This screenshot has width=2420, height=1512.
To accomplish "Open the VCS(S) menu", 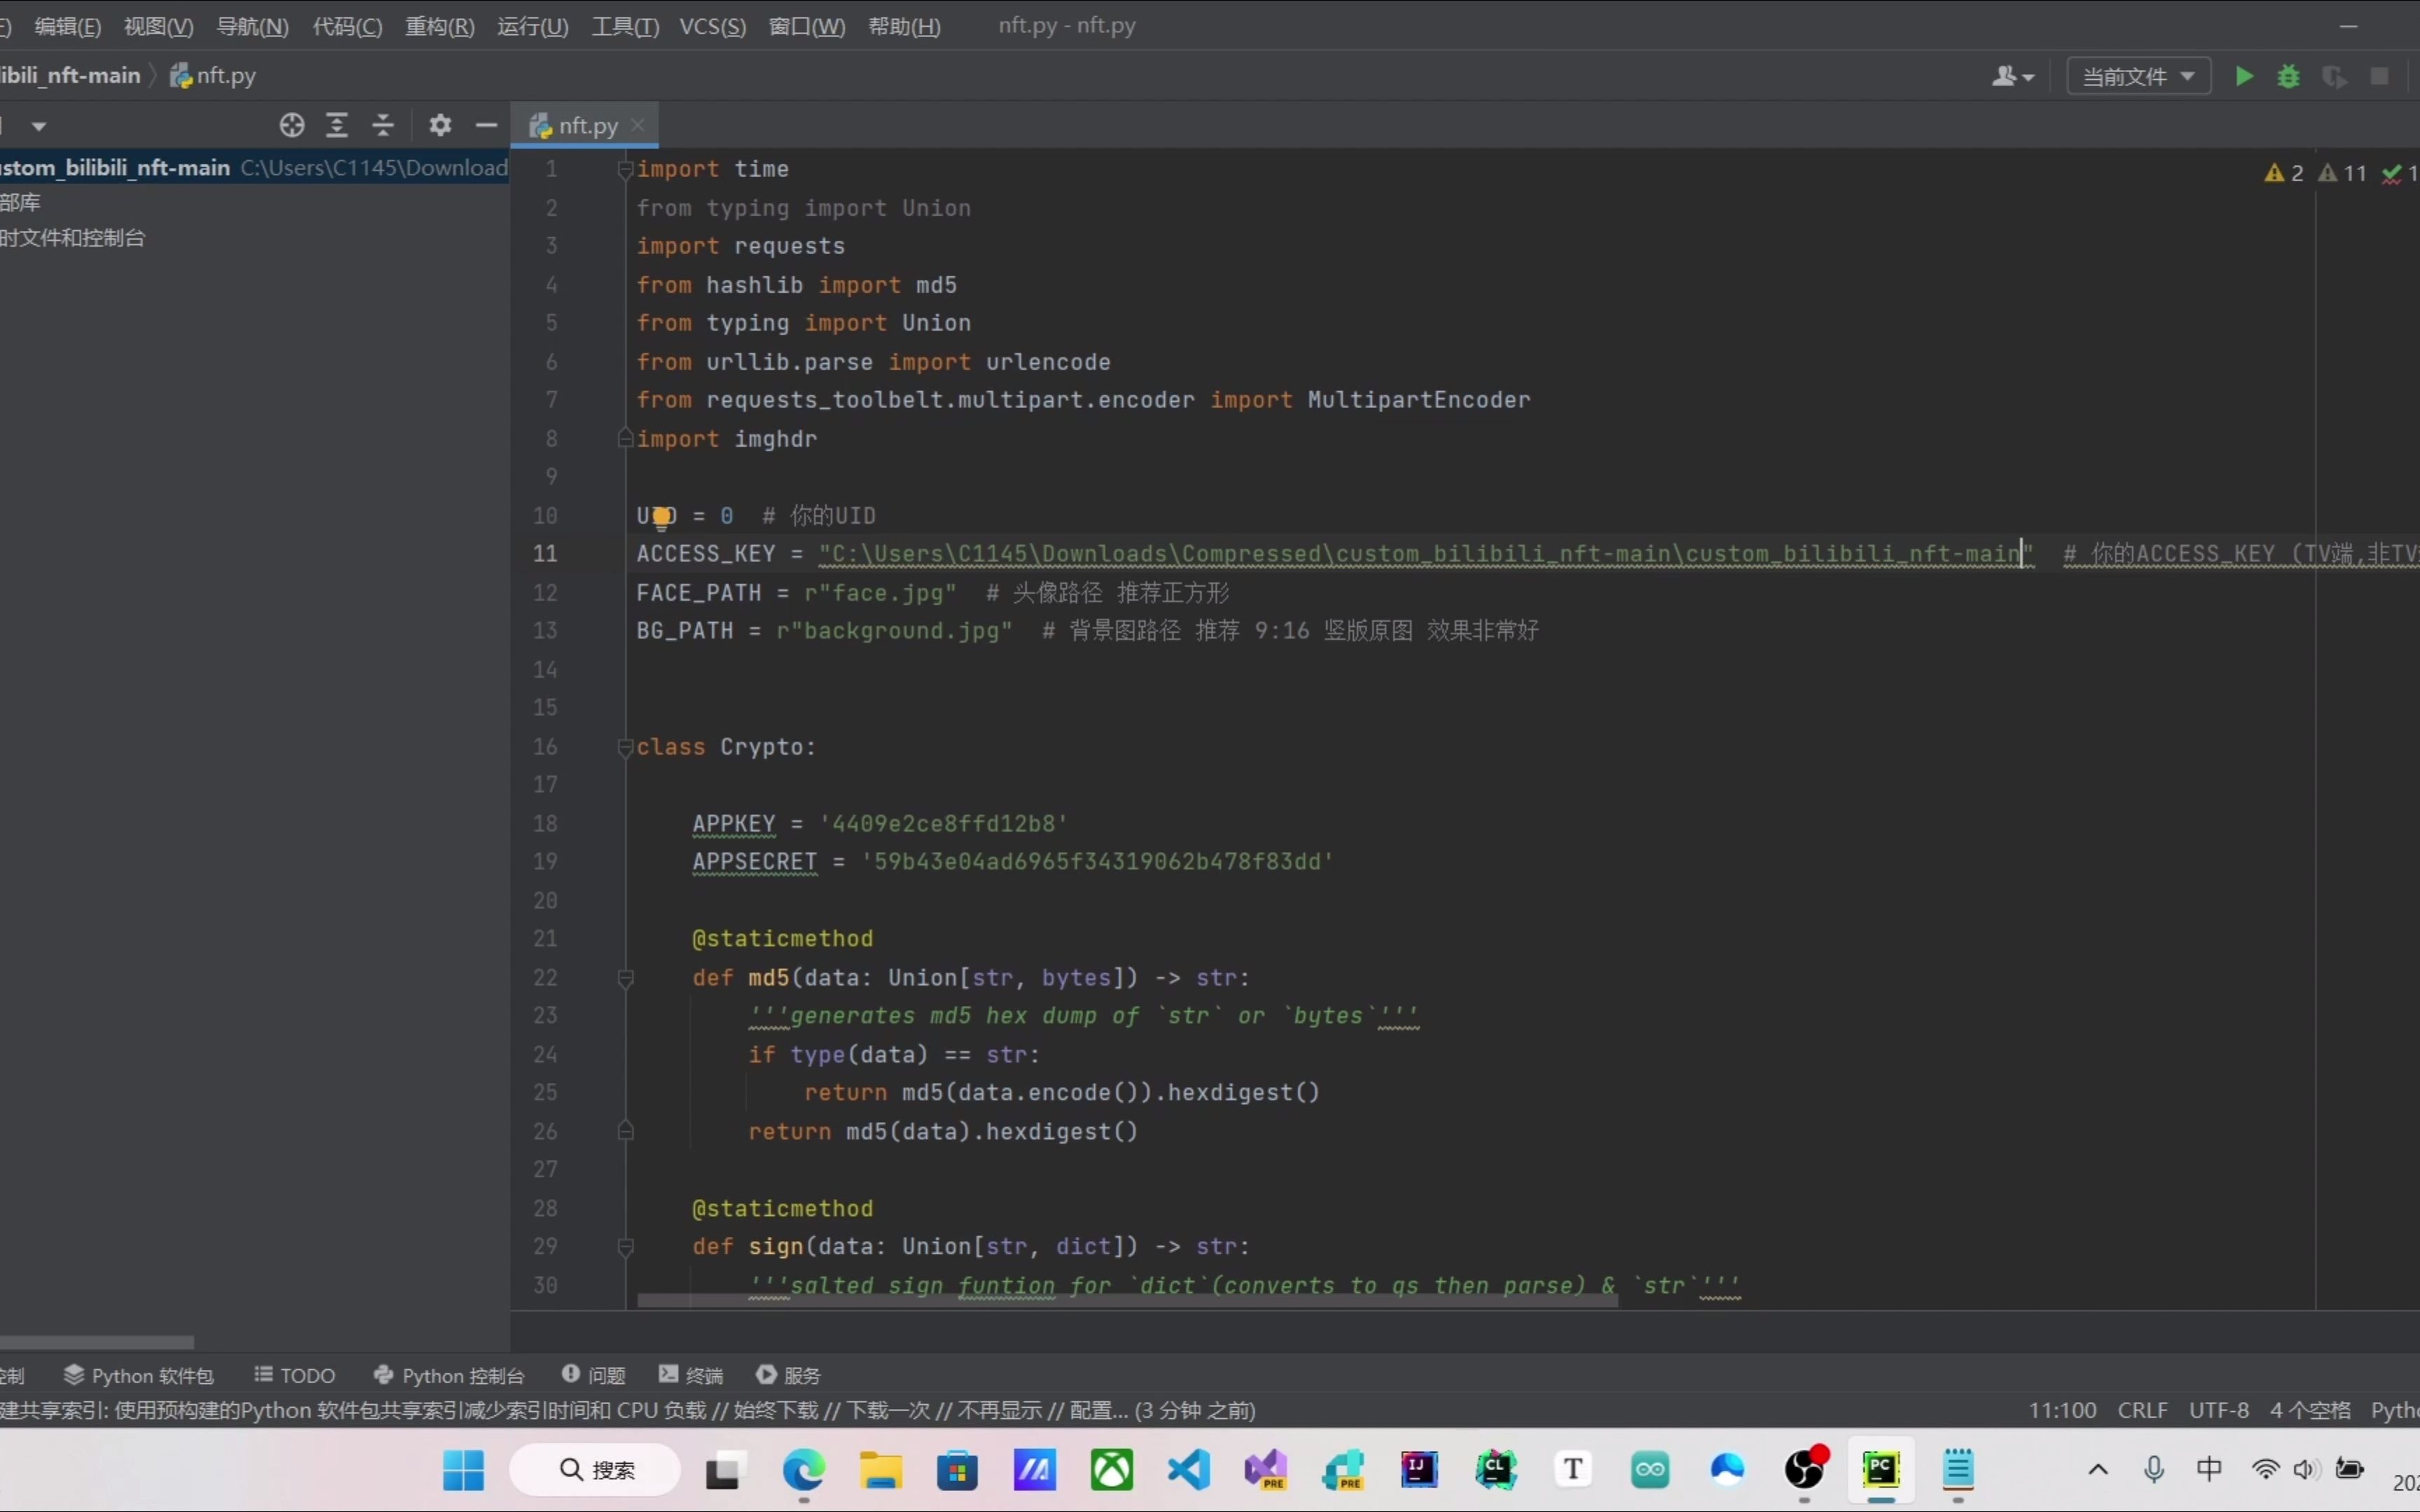I will tap(713, 26).
